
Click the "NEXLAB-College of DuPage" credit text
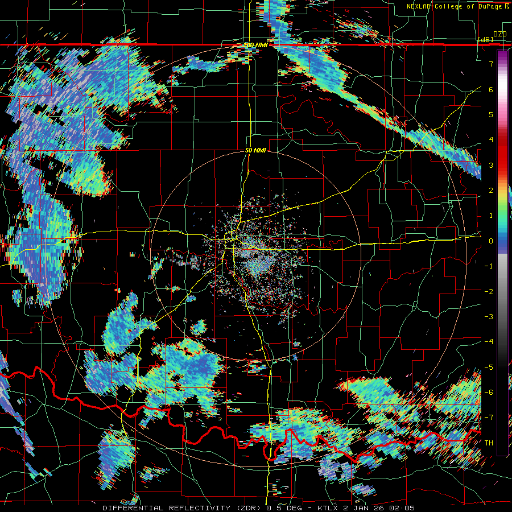click(455, 6)
